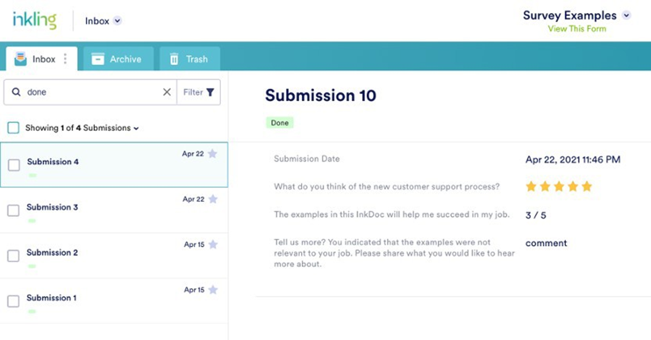Expand the Showing 1 of 4 Submissions chevron

click(x=136, y=128)
